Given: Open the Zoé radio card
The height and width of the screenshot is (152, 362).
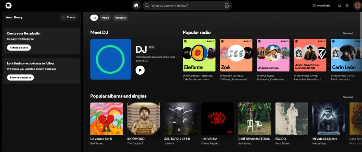Looking at the screenshot, I should [236, 55].
